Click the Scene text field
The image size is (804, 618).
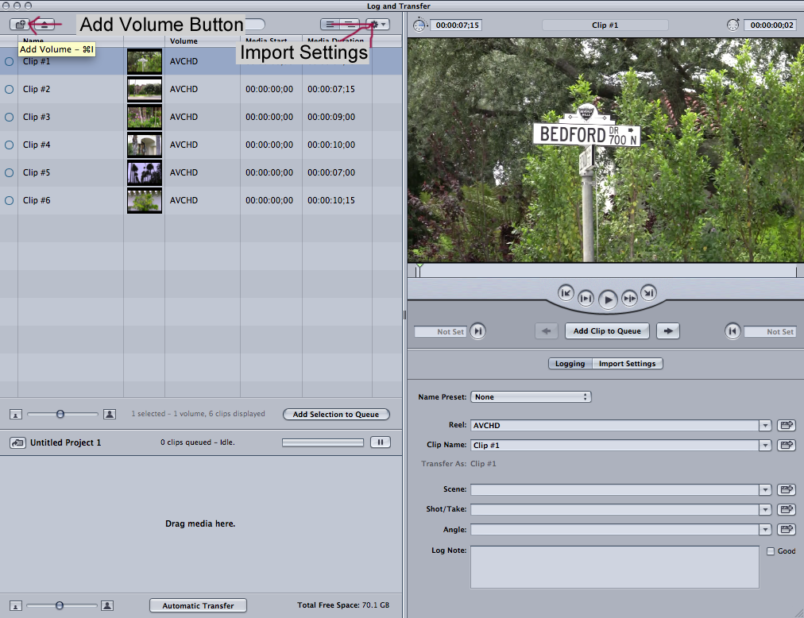615,489
